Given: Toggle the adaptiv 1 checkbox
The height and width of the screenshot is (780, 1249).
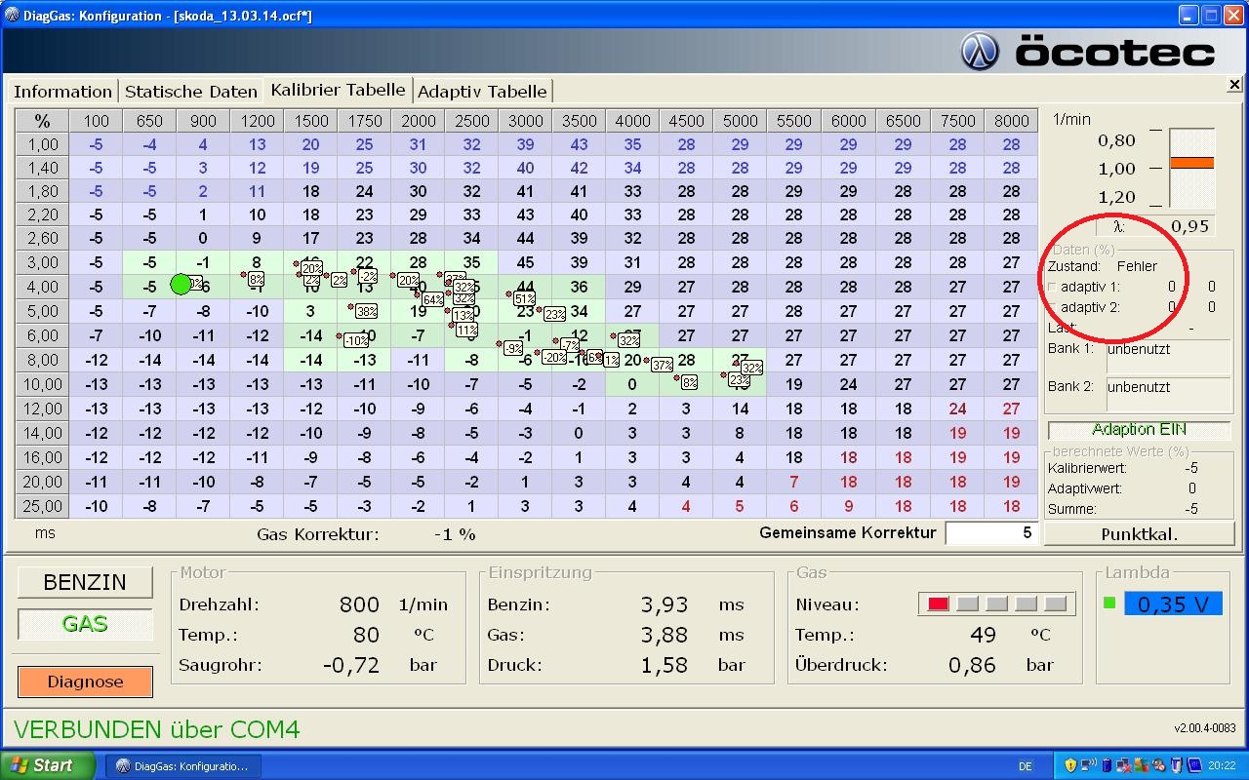Looking at the screenshot, I should tap(1052, 288).
